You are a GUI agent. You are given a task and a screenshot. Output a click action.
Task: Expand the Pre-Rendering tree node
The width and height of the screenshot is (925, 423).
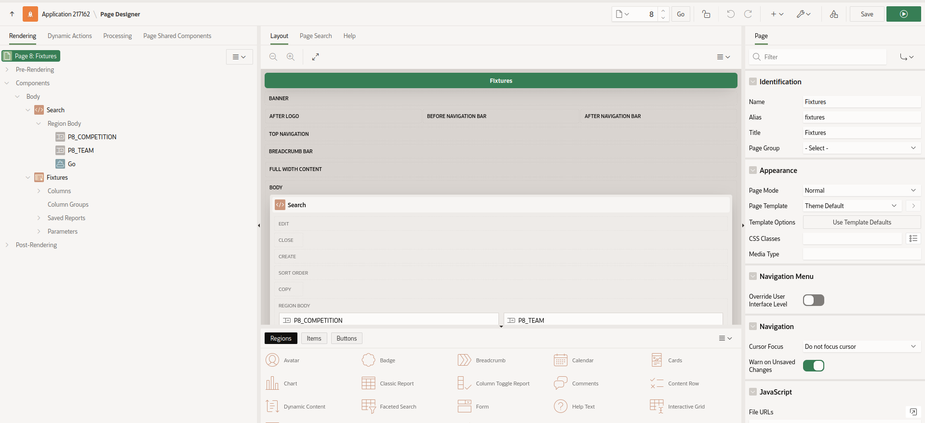(x=7, y=69)
